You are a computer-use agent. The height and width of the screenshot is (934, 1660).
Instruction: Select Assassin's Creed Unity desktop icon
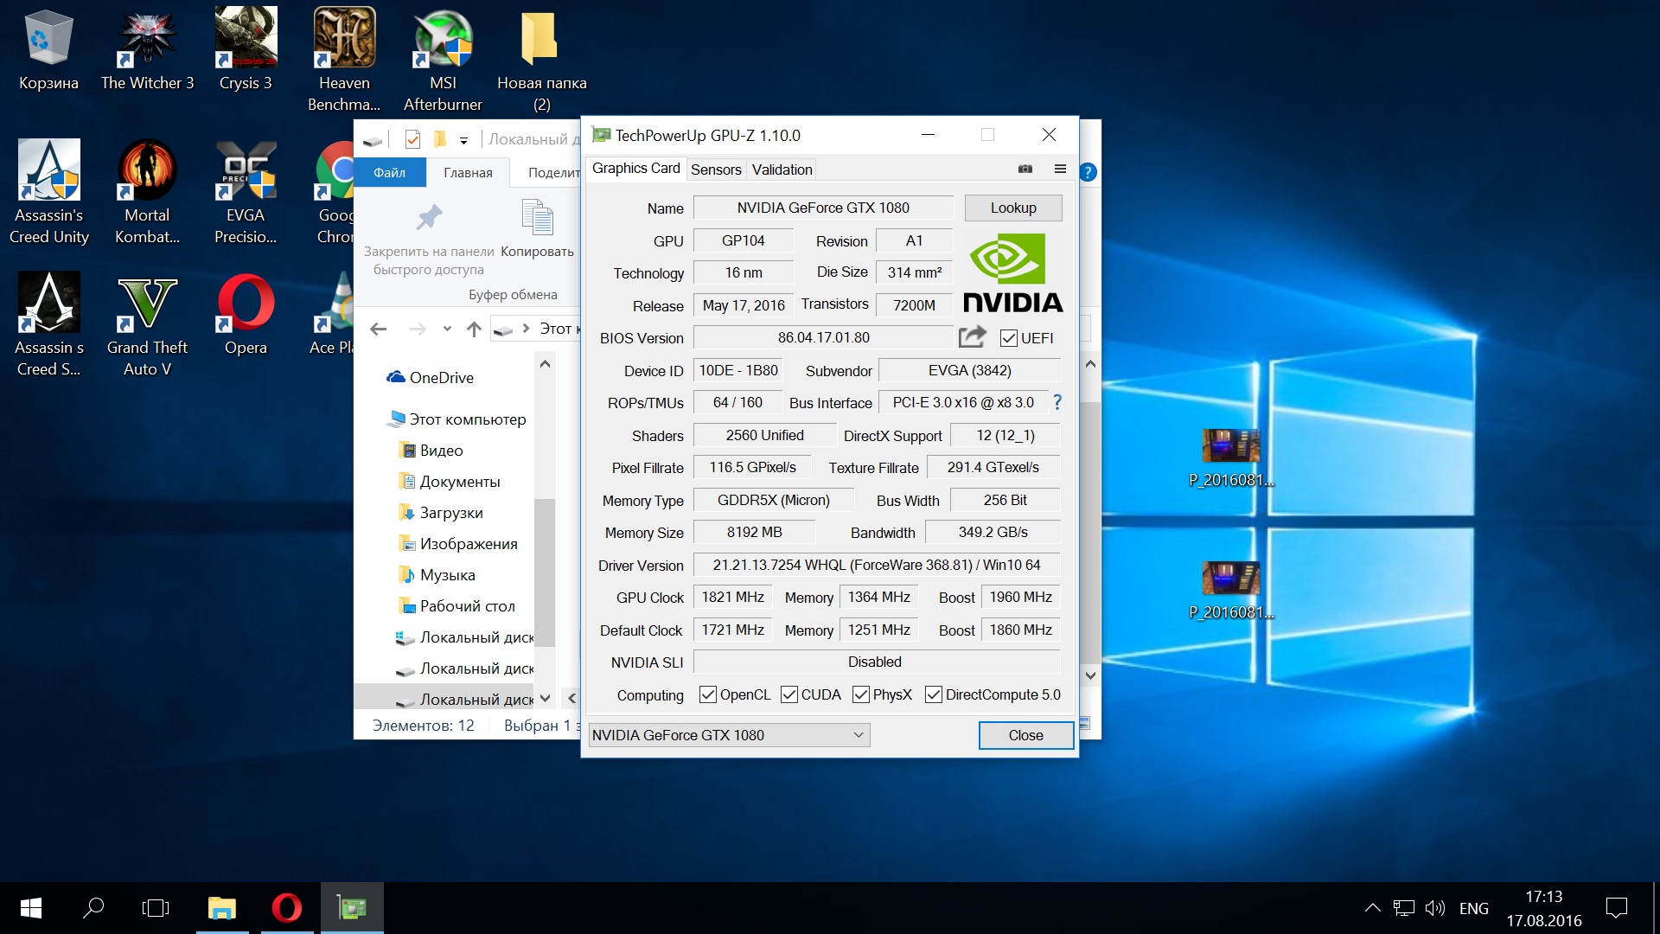click(x=48, y=193)
